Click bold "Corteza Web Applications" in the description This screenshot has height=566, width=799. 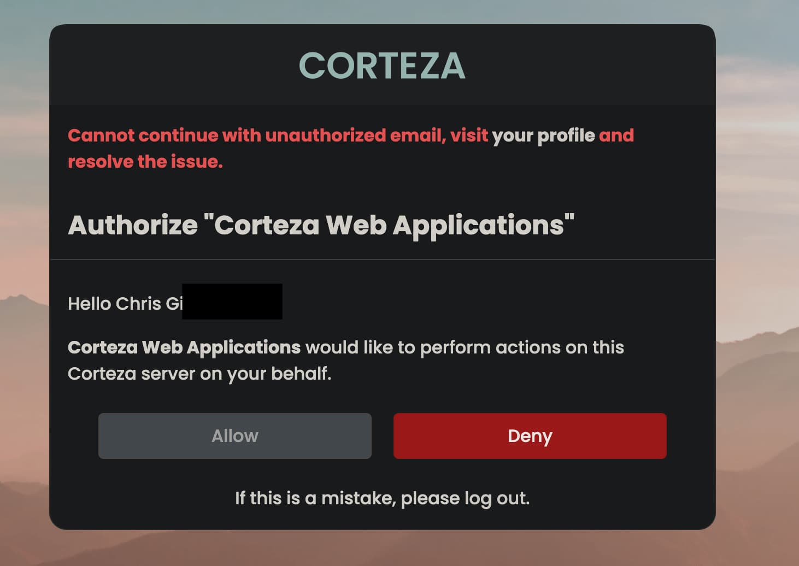coord(184,347)
